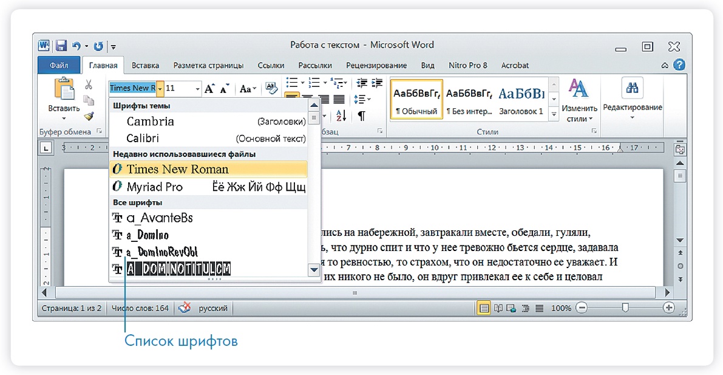Open the Вставка ribbon tab

pyautogui.click(x=145, y=66)
